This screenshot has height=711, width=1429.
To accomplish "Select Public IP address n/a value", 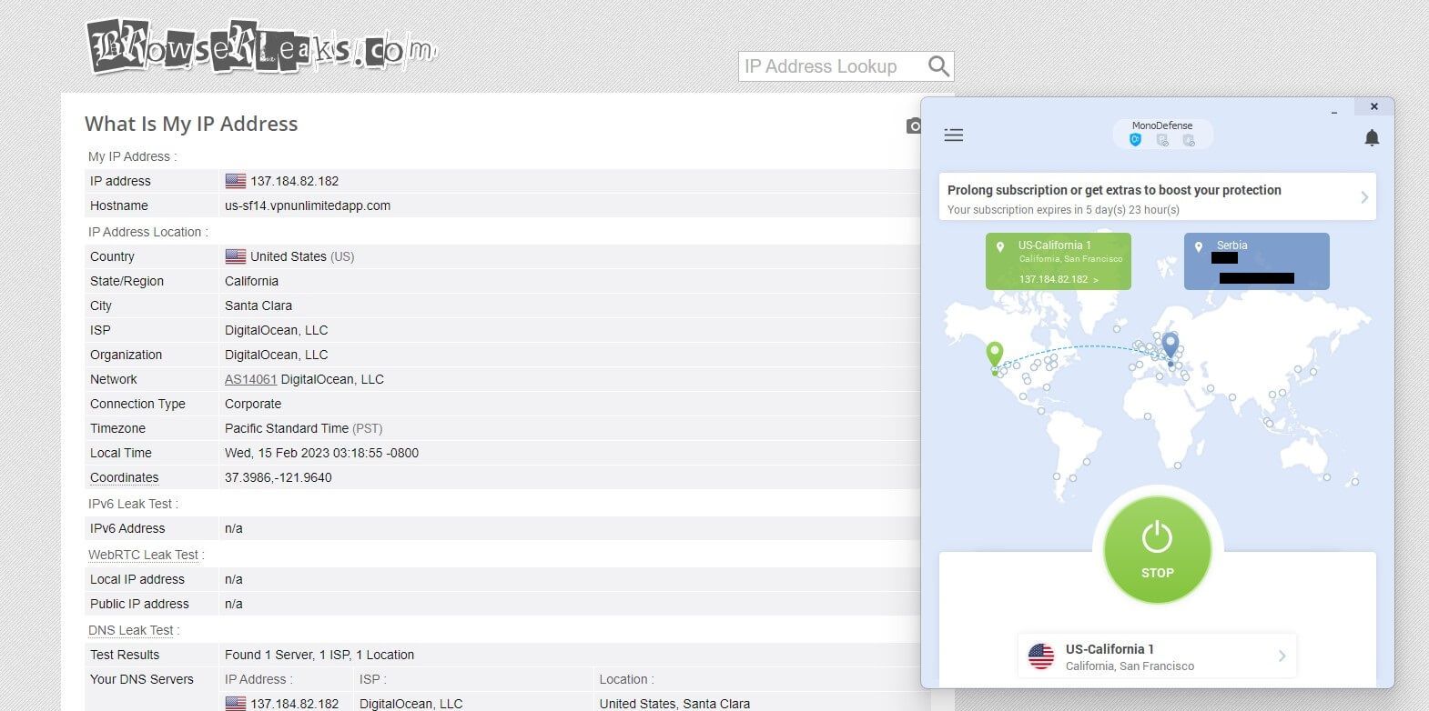I will pos(234,604).
